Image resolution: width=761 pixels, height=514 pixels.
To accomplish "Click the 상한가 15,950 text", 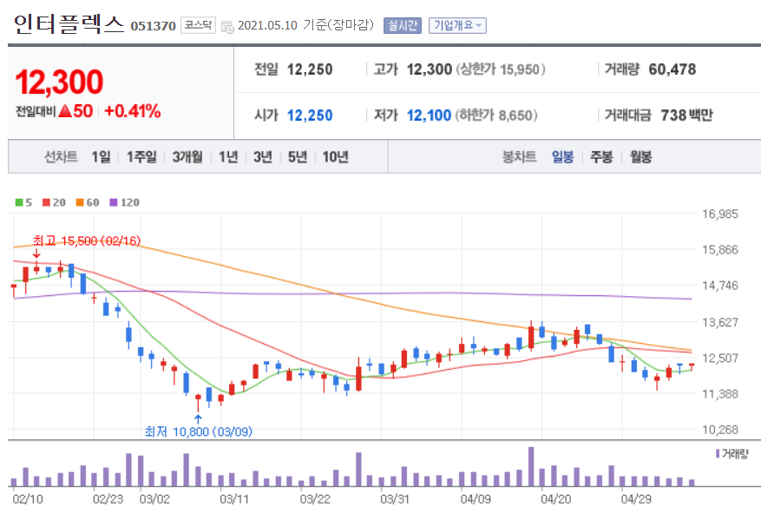I will tap(500, 69).
